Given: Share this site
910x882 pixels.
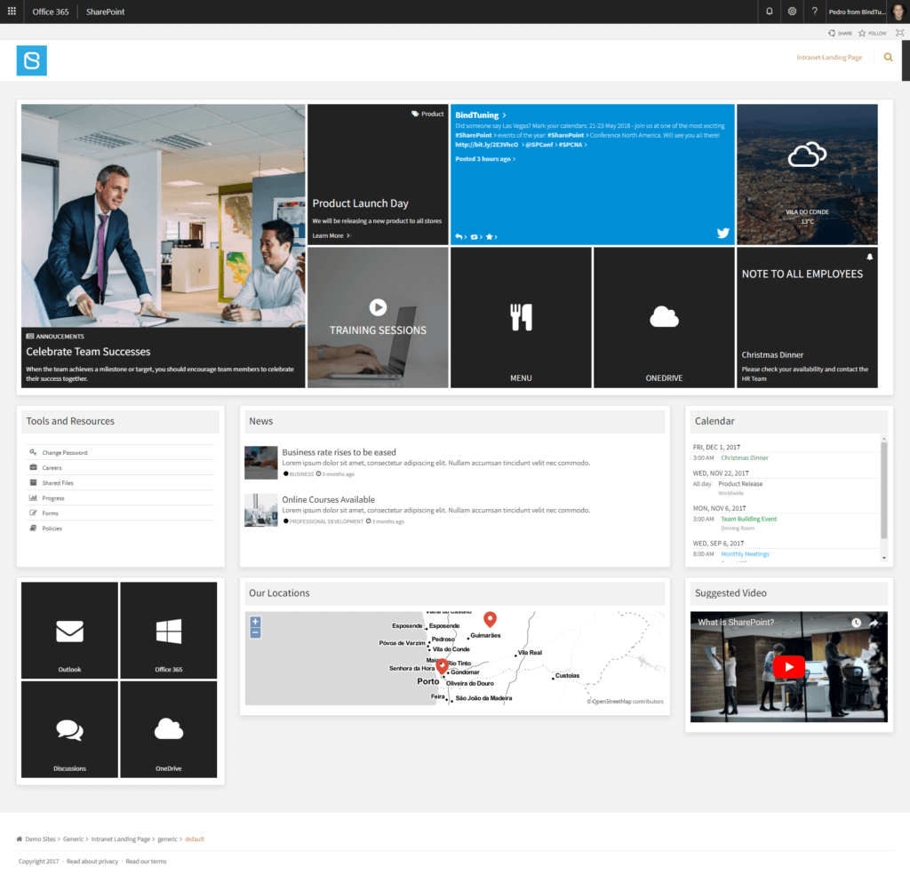Looking at the screenshot, I should [841, 33].
